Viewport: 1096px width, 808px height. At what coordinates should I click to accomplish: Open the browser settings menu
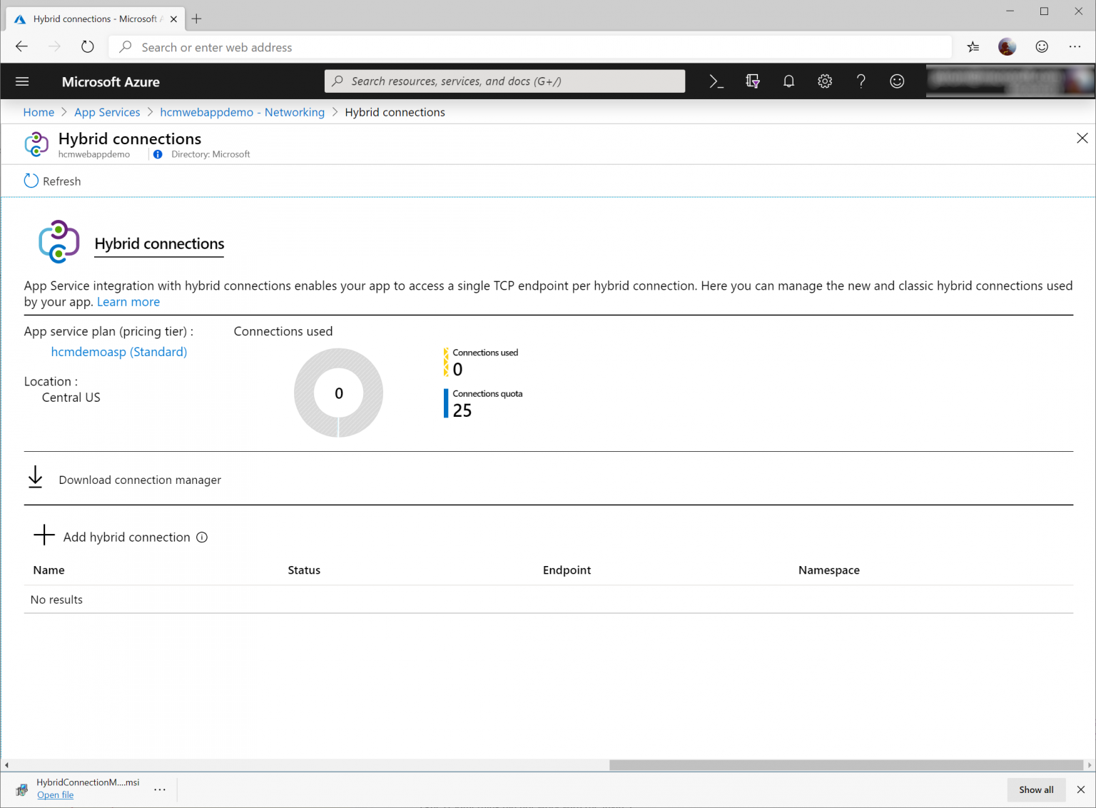1075,46
